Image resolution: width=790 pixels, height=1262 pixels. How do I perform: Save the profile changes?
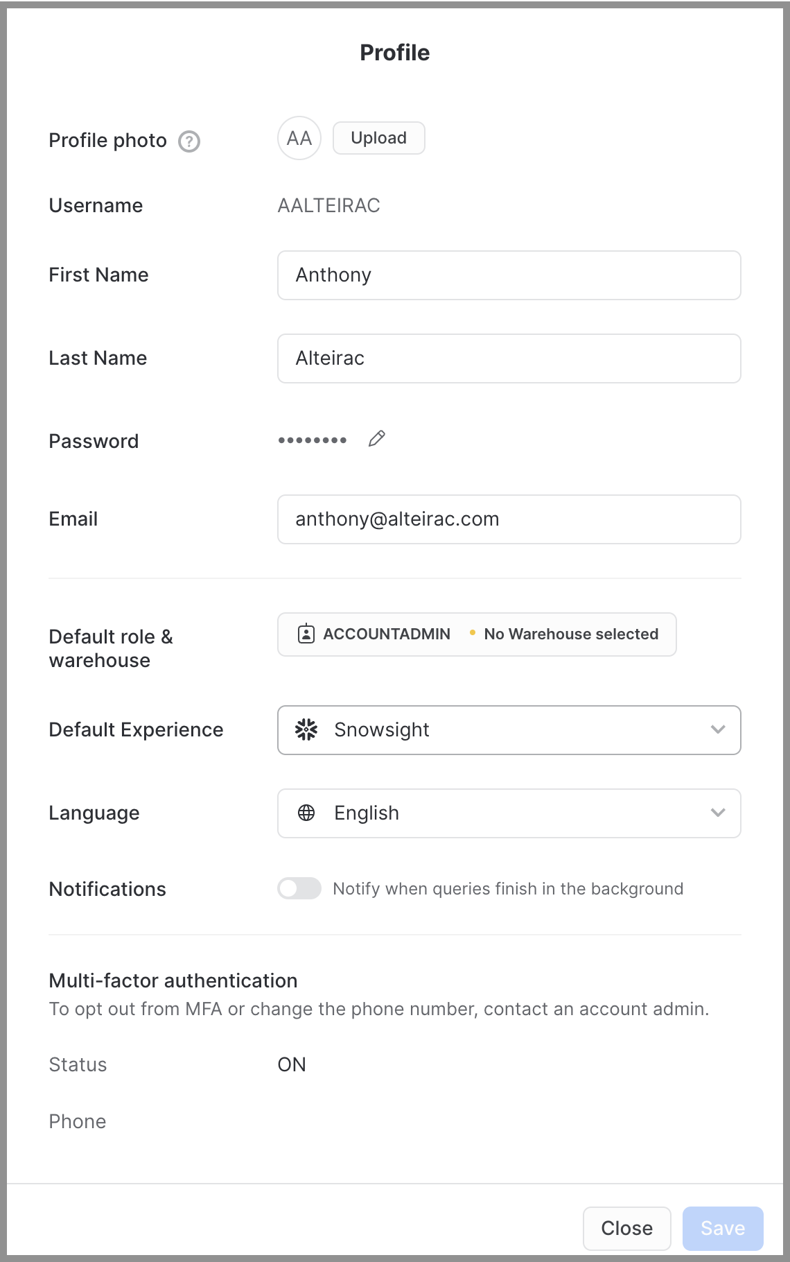723,1228
